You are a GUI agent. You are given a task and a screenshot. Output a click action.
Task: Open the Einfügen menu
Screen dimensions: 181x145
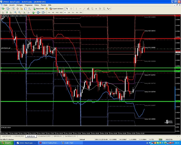click(x=20, y=5)
